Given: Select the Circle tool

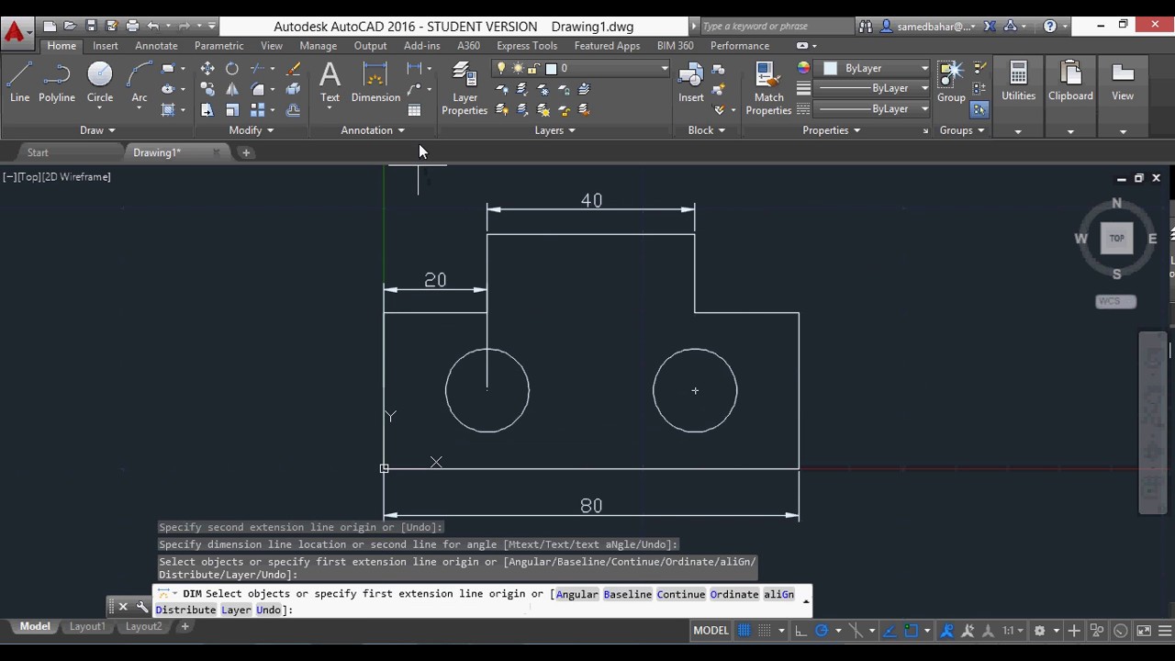Looking at the screenshot, I should click(x=100, y=82).
